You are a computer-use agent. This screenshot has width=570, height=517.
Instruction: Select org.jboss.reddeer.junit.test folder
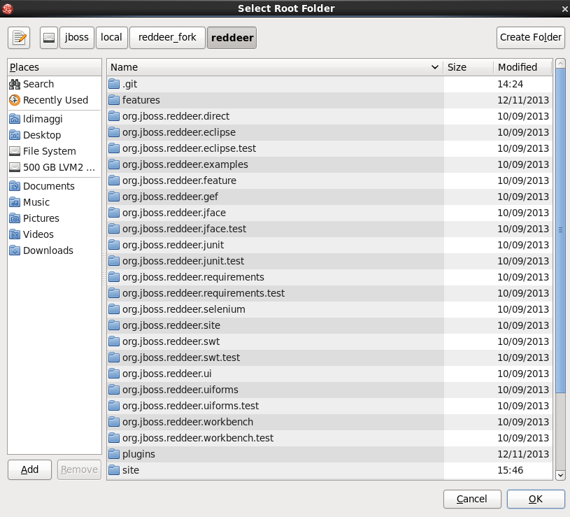(x=329, y=261)
